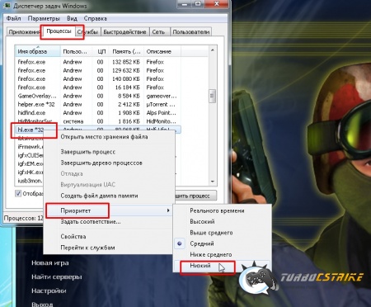The width and height of the screenshot is (371, 307).
Task: Switch to the Пользователи tab
Action: point(191,32)
